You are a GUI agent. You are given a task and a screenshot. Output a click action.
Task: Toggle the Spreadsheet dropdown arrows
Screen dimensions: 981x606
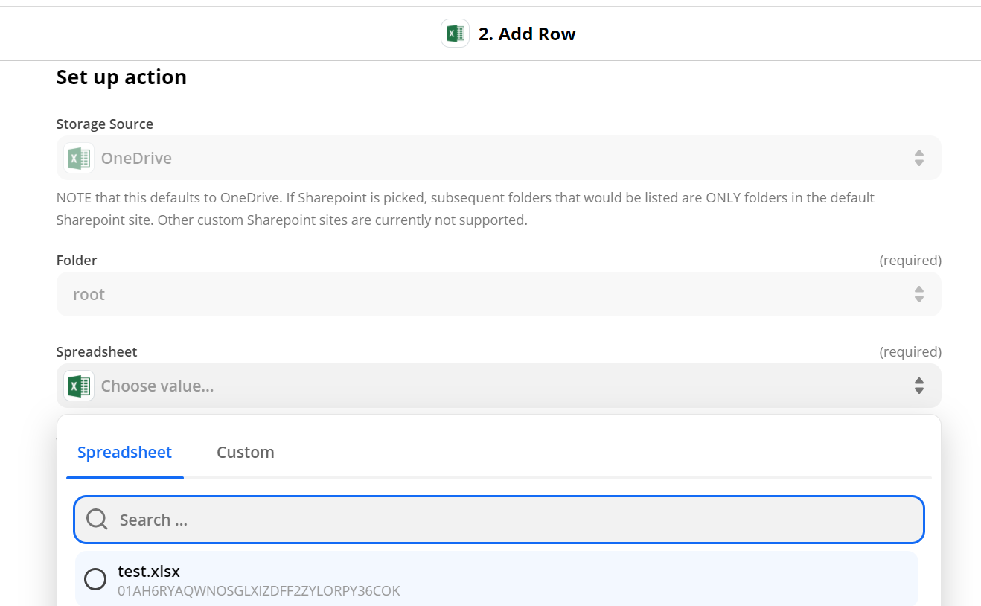[918, 386]
